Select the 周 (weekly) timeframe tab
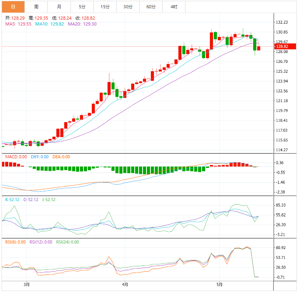 36,7
